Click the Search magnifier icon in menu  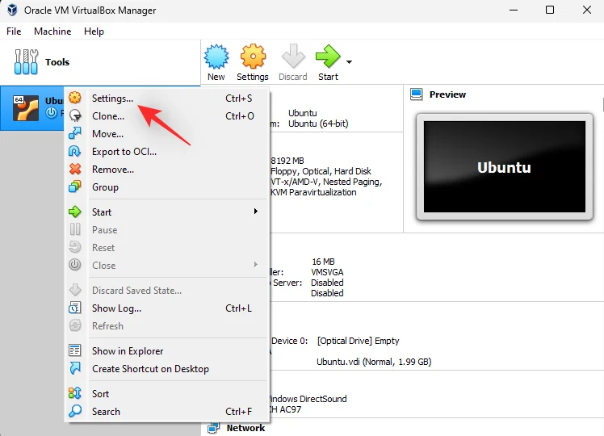tap(75, 412)
